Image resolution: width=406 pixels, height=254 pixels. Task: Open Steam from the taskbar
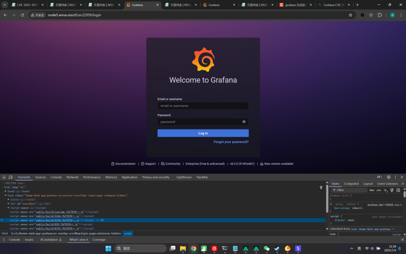click(x=277, y=249)
